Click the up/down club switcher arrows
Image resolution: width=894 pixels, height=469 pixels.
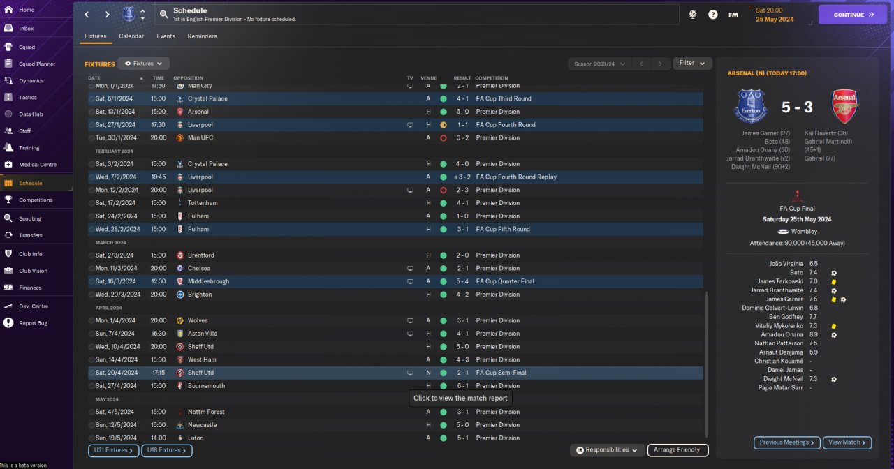click(x=143, y=14)
